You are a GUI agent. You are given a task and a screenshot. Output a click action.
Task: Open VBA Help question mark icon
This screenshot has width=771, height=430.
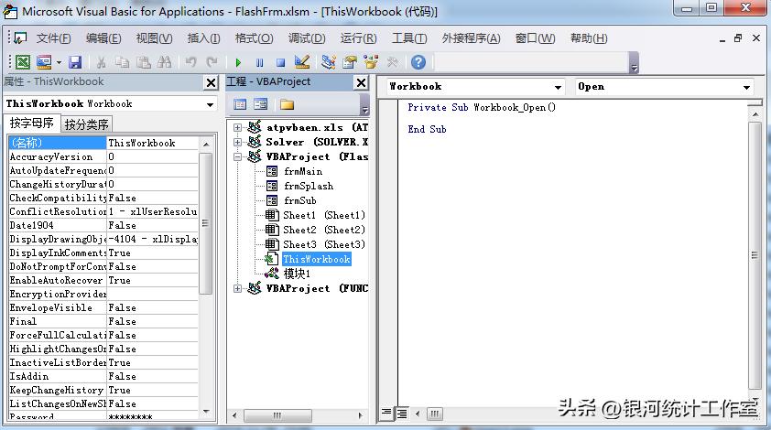coord(418,62)
